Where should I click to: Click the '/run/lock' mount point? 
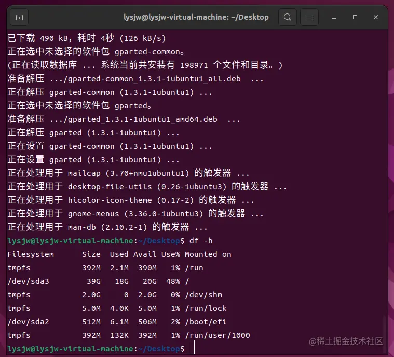pos(206,308)
